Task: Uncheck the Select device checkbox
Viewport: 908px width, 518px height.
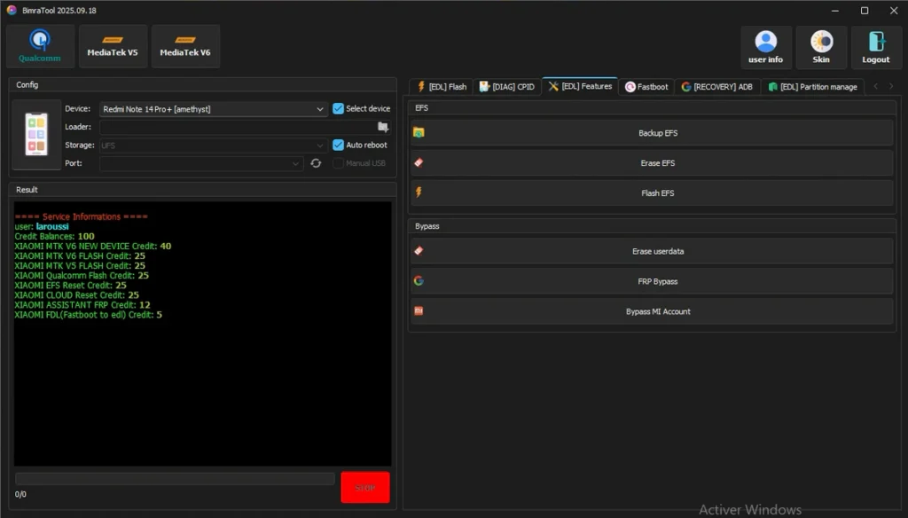Action: (x=338, y=108)
